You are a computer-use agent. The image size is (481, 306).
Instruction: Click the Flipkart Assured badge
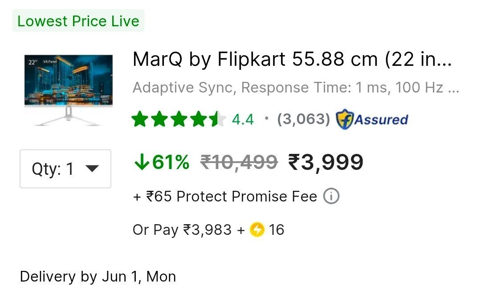coord(372,119)
